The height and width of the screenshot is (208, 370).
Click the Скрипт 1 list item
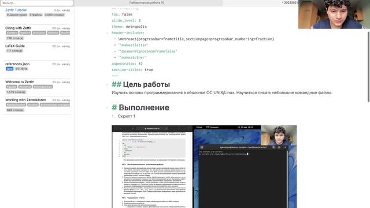tap(126, 116)
